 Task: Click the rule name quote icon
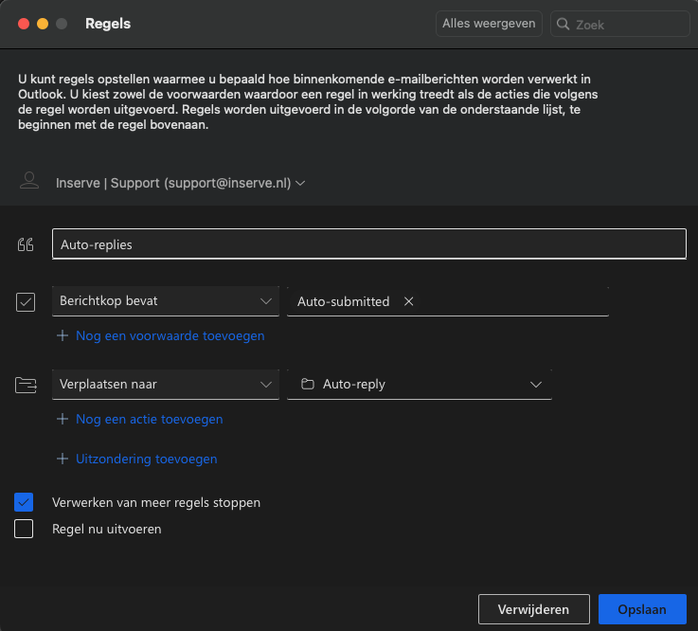coord(26,244)
